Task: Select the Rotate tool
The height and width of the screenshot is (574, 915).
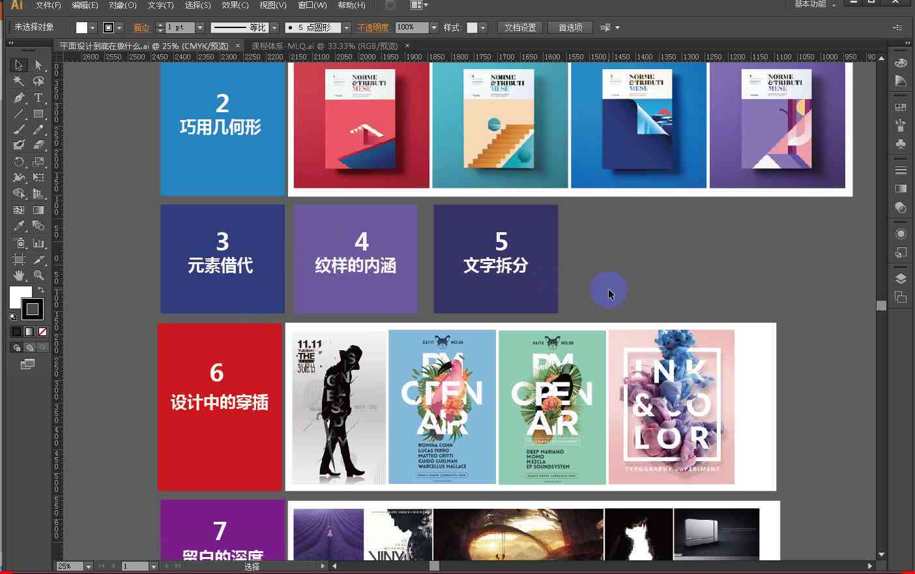Action: pyautogui.click(x=19, y=162)
